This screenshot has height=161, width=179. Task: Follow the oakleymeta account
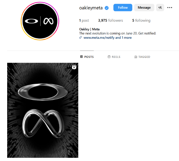point(123,7)
